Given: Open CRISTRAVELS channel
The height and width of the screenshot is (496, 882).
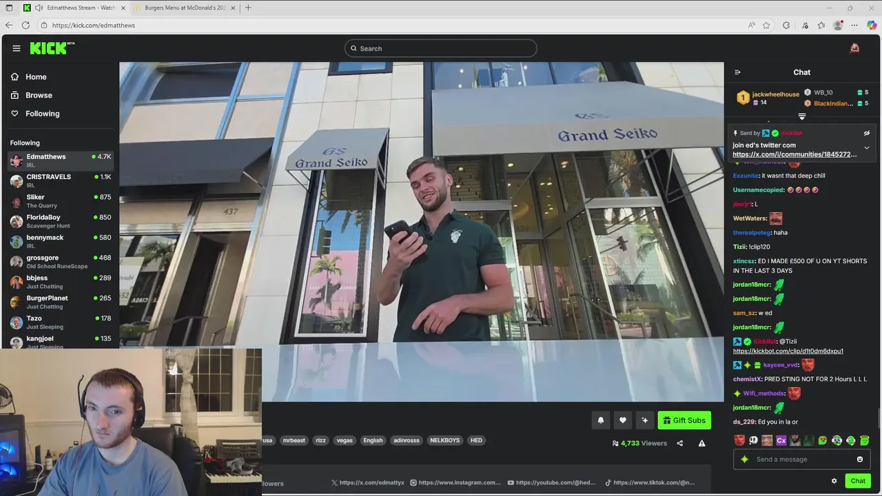Looking at the screenshot, I should [60, 180].
